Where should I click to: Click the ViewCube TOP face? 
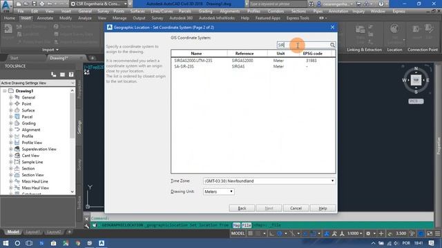click(x=416, y=80)
